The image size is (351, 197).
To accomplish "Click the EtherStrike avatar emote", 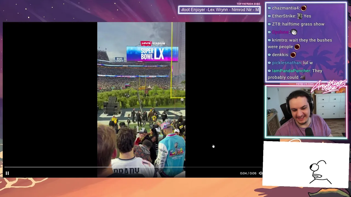I will pyautogui.click(x=300, y=16).
